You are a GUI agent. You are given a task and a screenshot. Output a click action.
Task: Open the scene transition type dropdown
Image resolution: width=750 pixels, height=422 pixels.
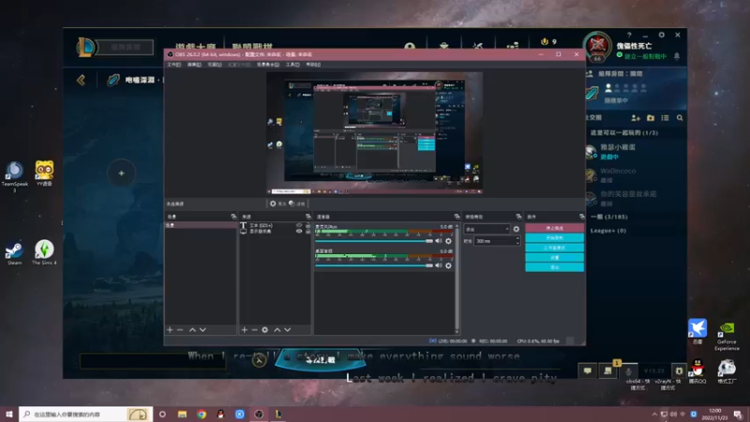click(487, 229)
